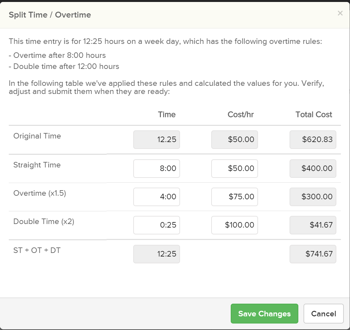Click the Time column header
350x330 pixels.
click(x=167, y=114)
